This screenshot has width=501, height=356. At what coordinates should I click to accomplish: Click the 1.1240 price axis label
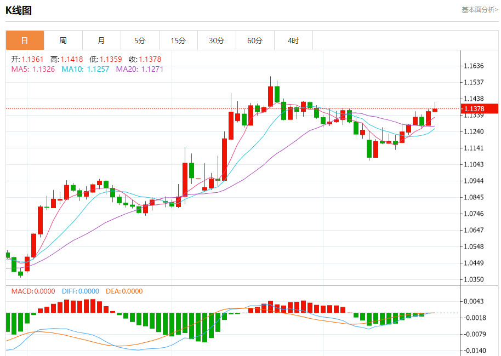(474, 131)
